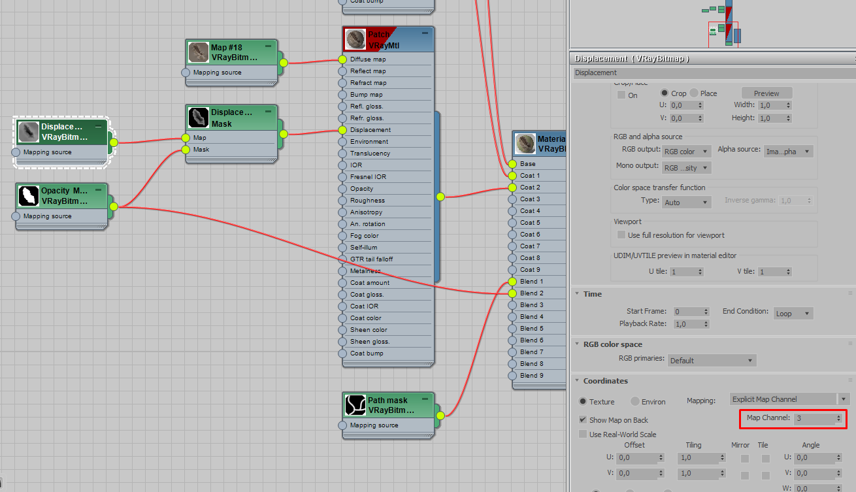
Task: Click the Bump map input socket
Action: click(x=342, y=95)
